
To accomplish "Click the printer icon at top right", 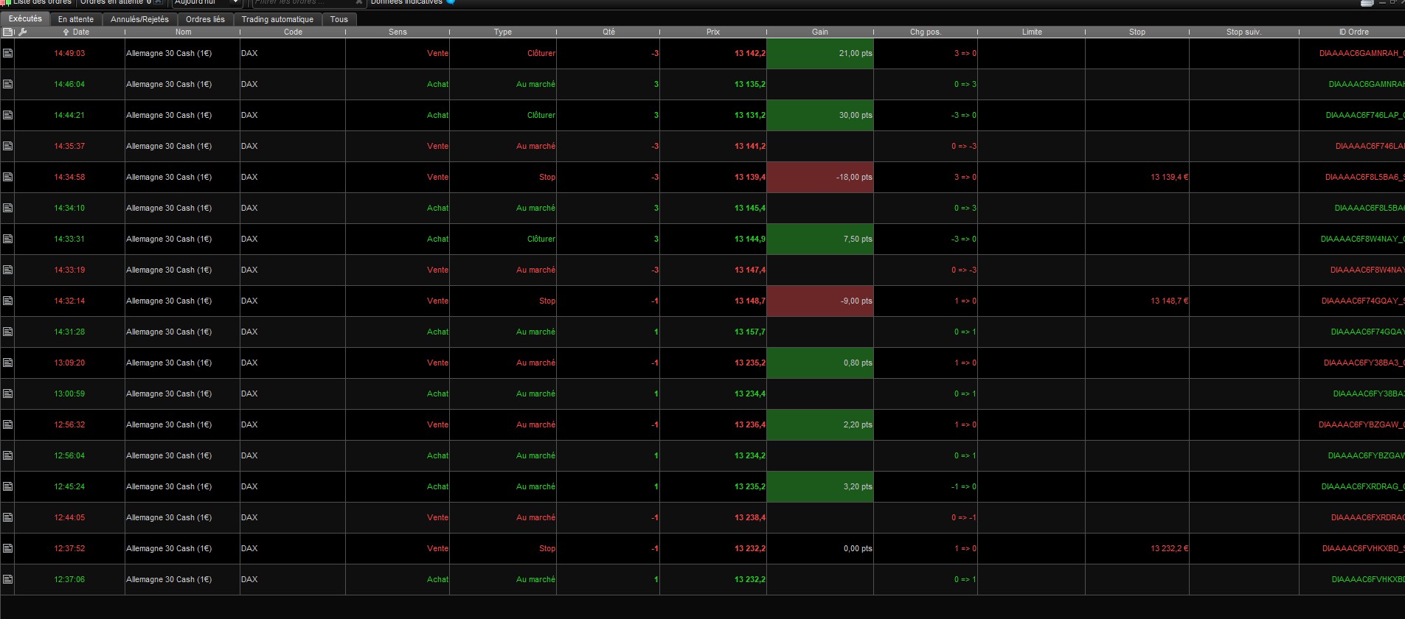I will click(1367, 2).
